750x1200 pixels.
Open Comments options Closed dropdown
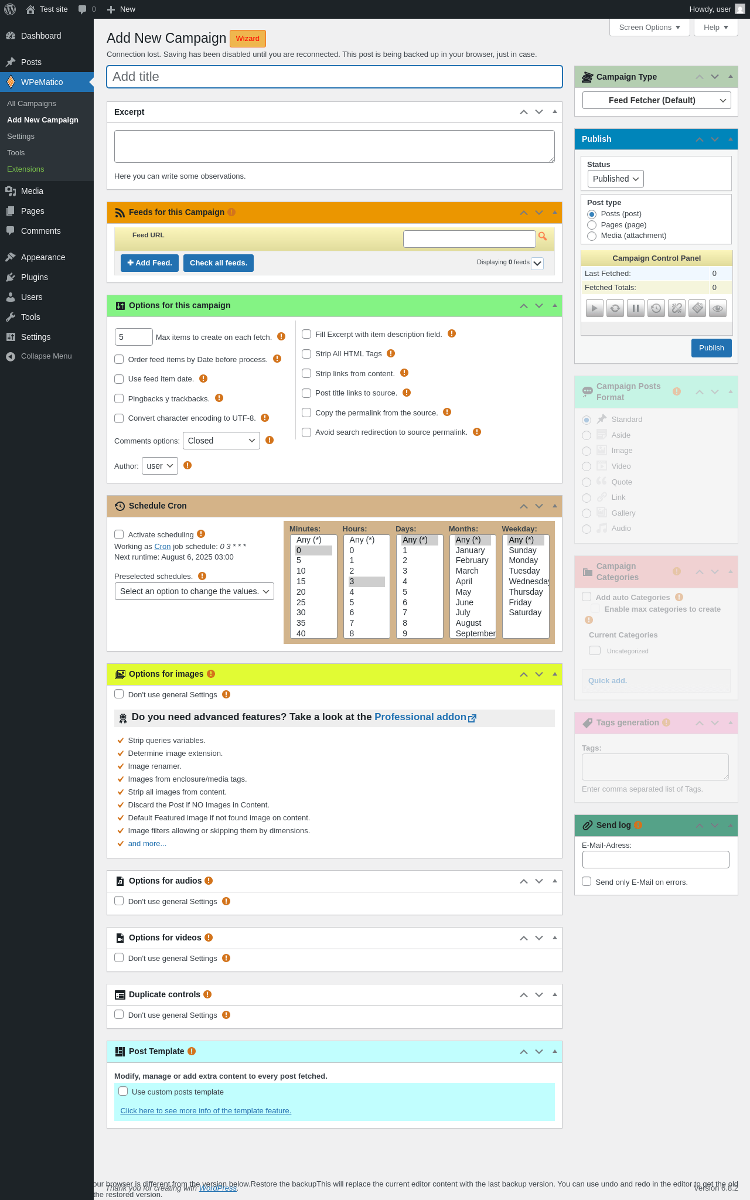tap(221, 441)
